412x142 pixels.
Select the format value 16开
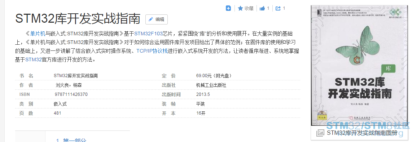coord(201,113)
